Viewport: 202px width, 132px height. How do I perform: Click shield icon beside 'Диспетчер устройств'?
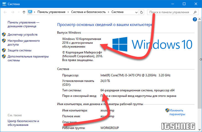tap(4, 35)
